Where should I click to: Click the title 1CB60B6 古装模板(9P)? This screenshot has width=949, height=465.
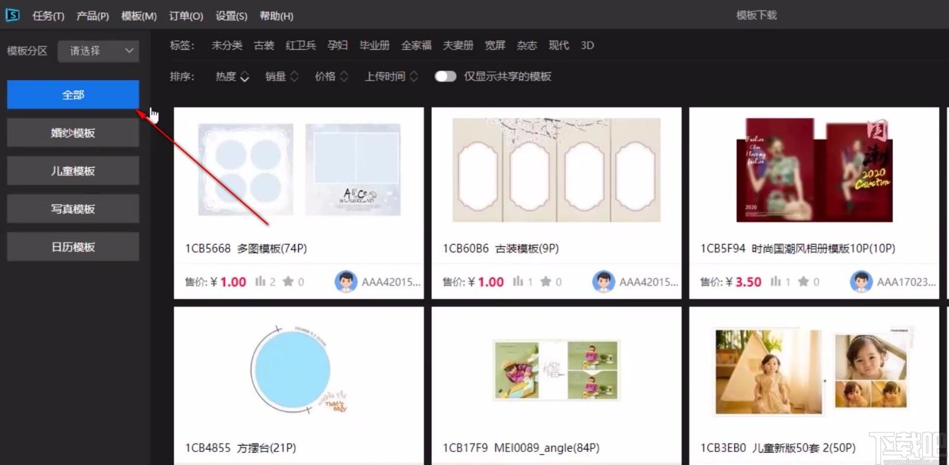tap(501, 249)
